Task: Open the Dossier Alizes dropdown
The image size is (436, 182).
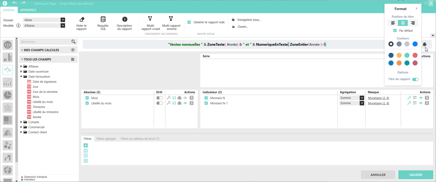Action: coord(63,20)
